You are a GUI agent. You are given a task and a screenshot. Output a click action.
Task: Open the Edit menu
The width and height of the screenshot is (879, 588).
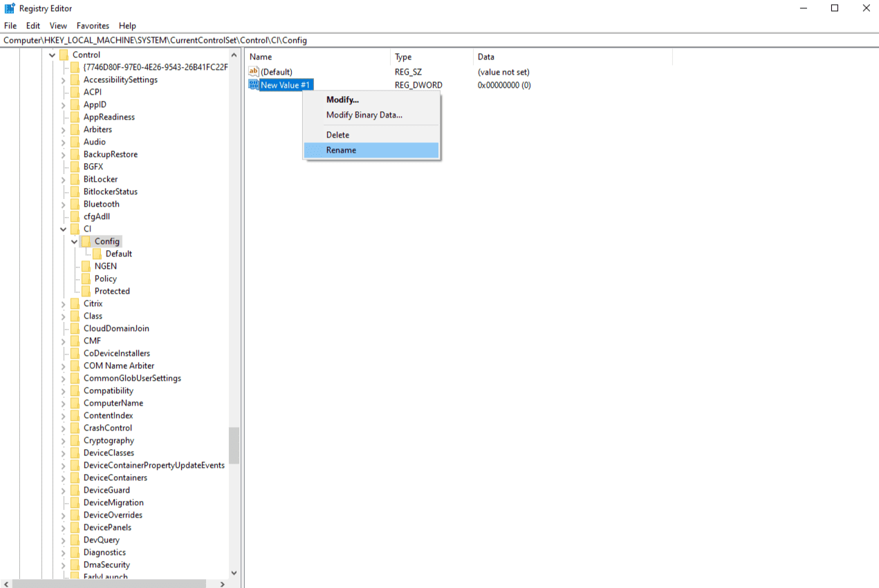click(33, 26)
